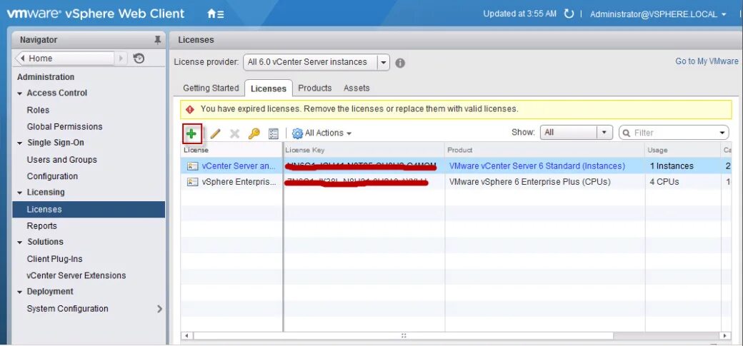743x346 pixels.
Task: Expand the System Configuration chevron arrow
Action: pyautogui.click(x=159, y=309)
